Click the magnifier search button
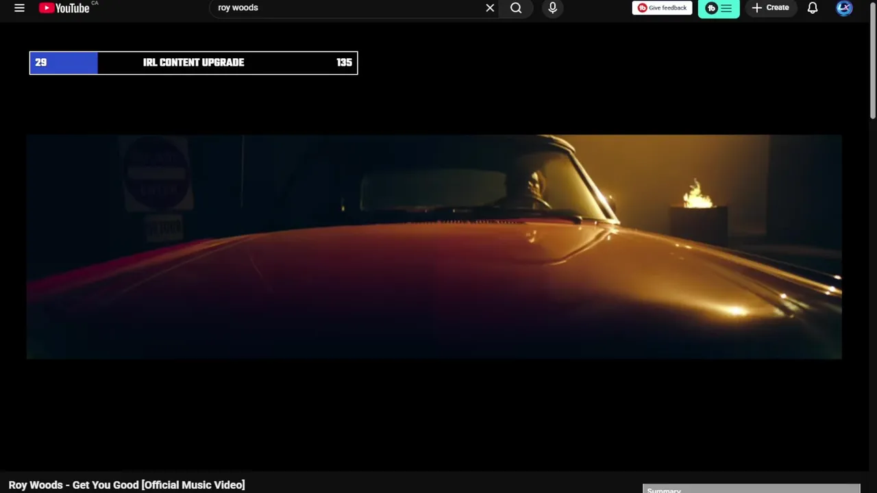 click(516, 8)
